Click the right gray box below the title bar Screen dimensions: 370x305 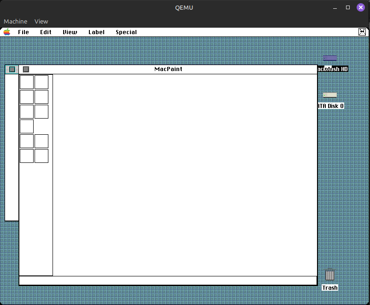(26, 69)
